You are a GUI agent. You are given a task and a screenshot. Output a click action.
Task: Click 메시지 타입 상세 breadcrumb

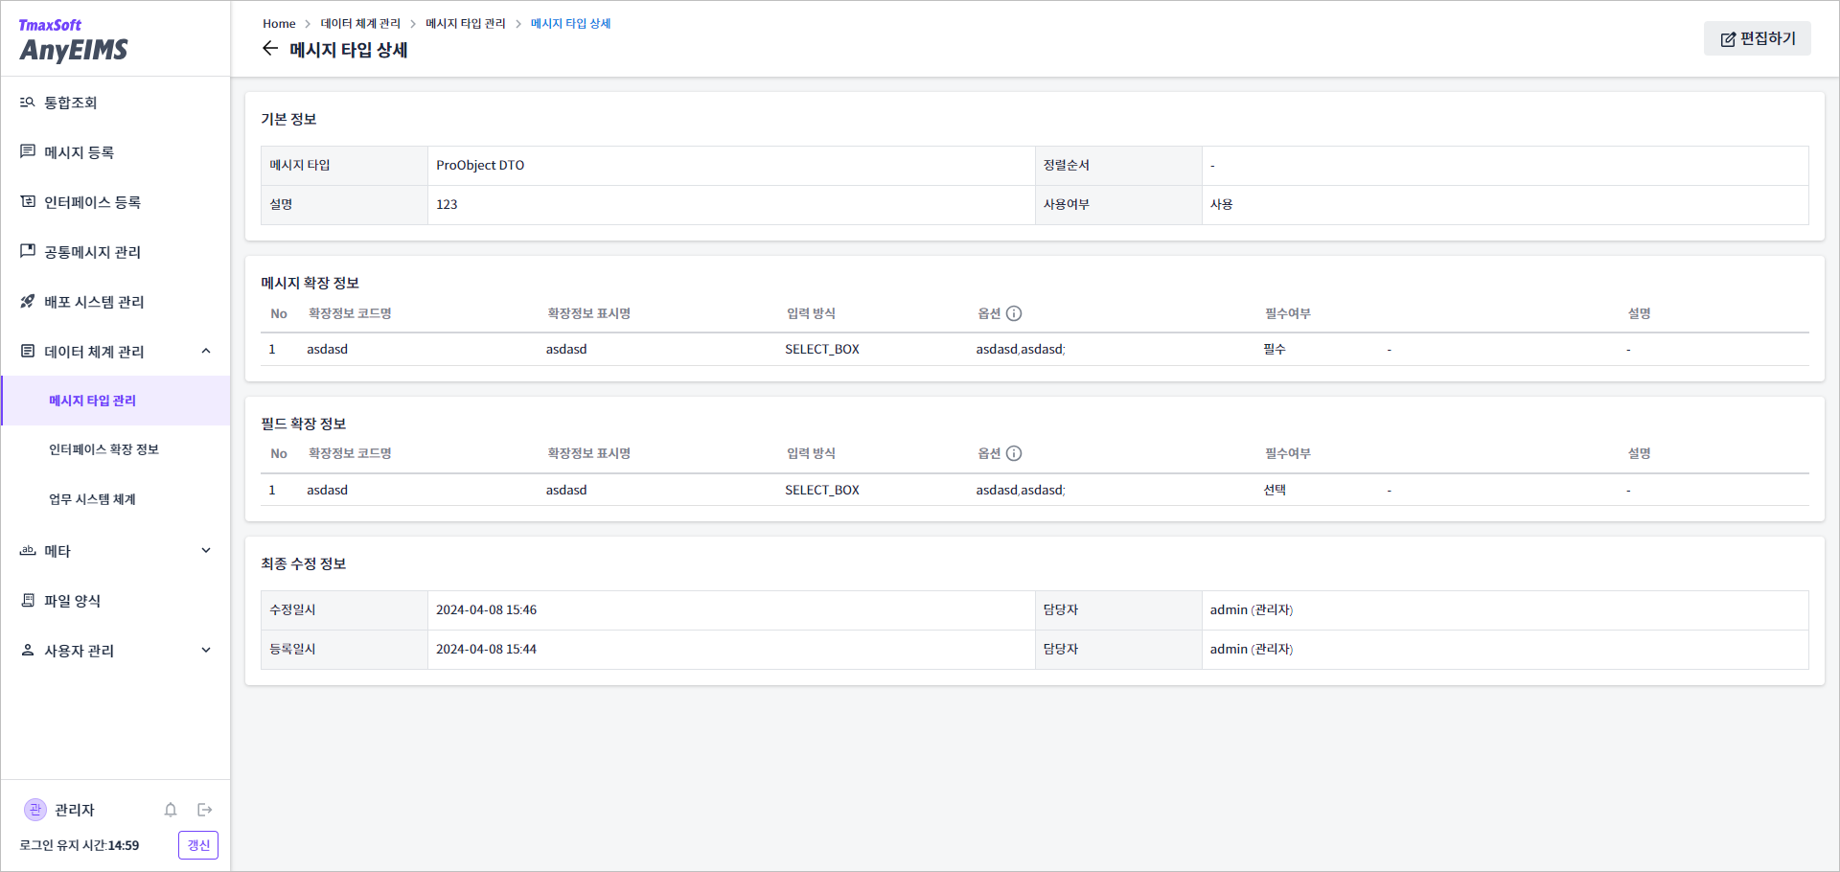click(x=570, y=23)
